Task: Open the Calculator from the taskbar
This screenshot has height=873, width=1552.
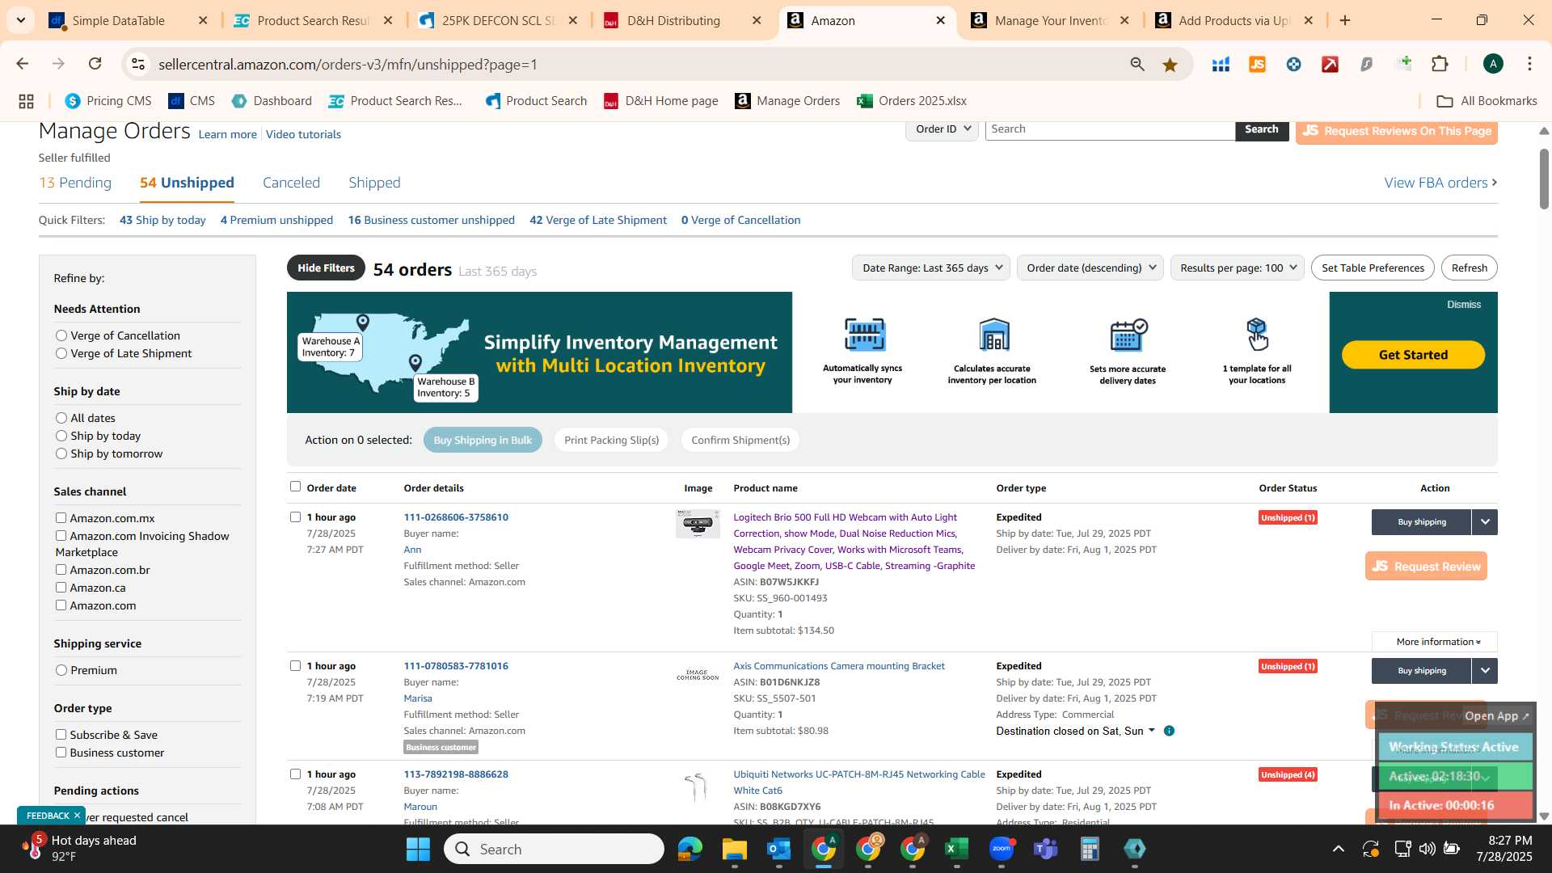Action: point(1090,849)
